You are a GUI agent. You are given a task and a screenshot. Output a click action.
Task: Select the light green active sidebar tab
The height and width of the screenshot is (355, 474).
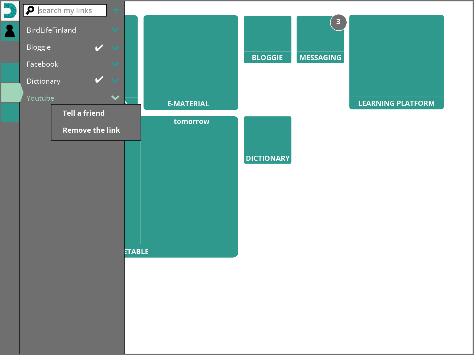tap(12, 92)
